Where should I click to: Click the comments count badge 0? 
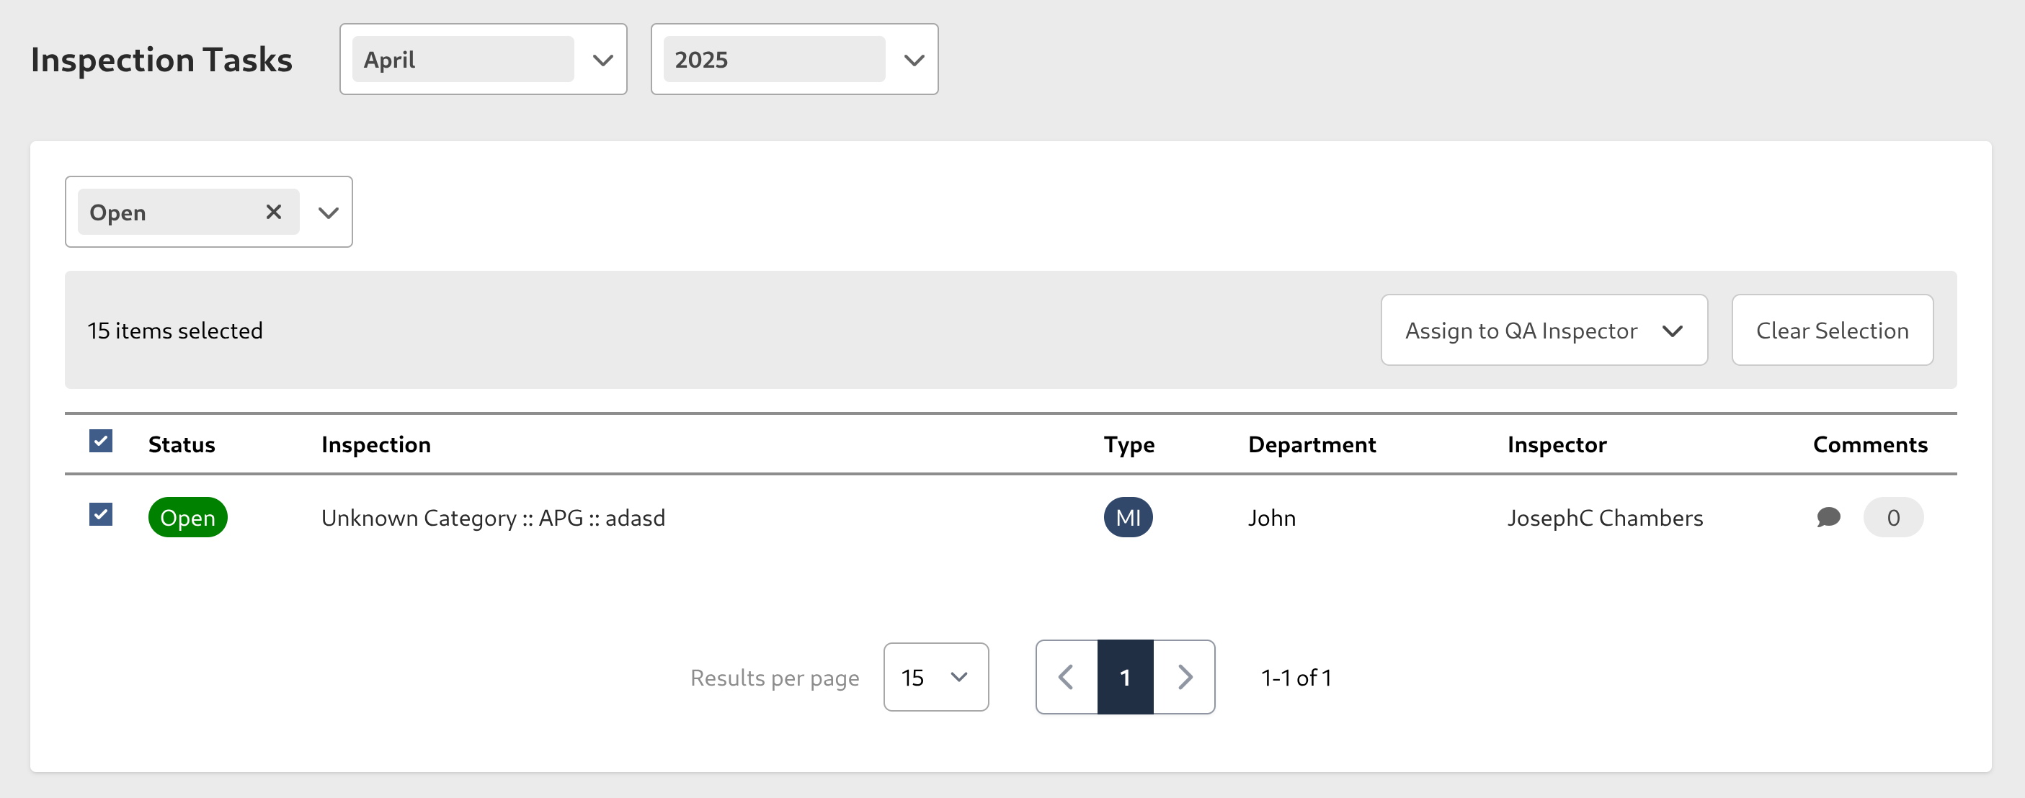pyautogui.click(x=1892, y=518)
